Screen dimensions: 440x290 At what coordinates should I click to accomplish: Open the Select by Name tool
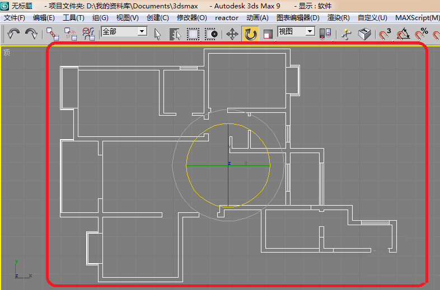coord(175,34)
